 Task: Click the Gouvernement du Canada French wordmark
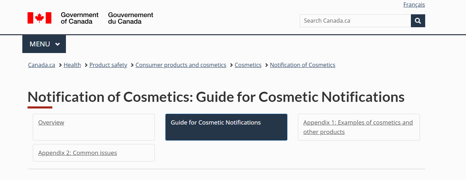[130, 18]
